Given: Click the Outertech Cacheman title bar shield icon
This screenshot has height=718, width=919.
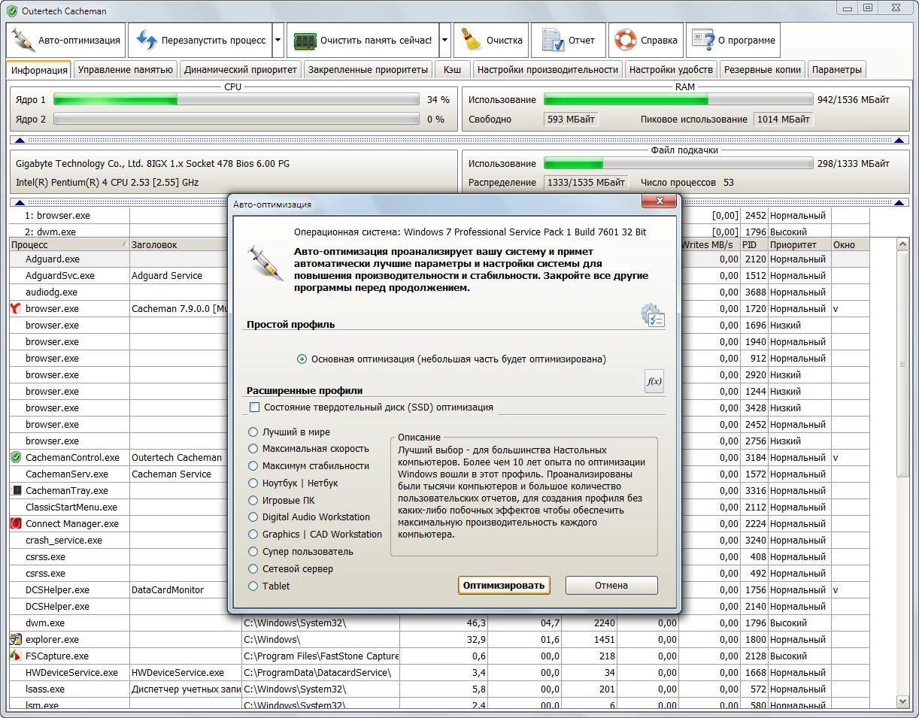Looking at the screenshot, I should pos(11,11).
